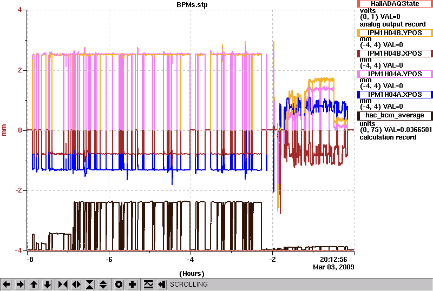
Task: Click the -2 tick label on the time axis
Action: [x=273, y=260]
